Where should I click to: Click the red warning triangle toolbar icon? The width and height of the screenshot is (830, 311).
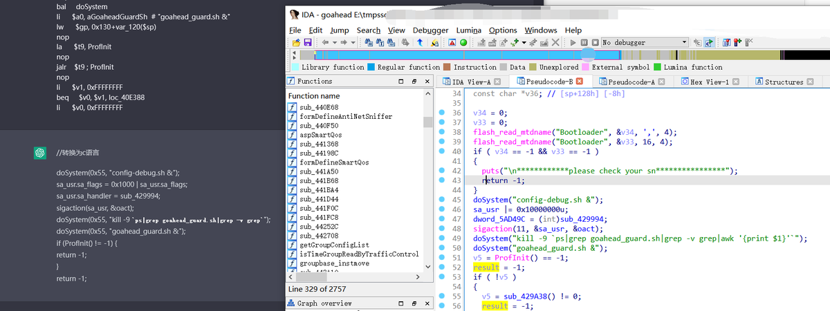click(x=452, y=43)
